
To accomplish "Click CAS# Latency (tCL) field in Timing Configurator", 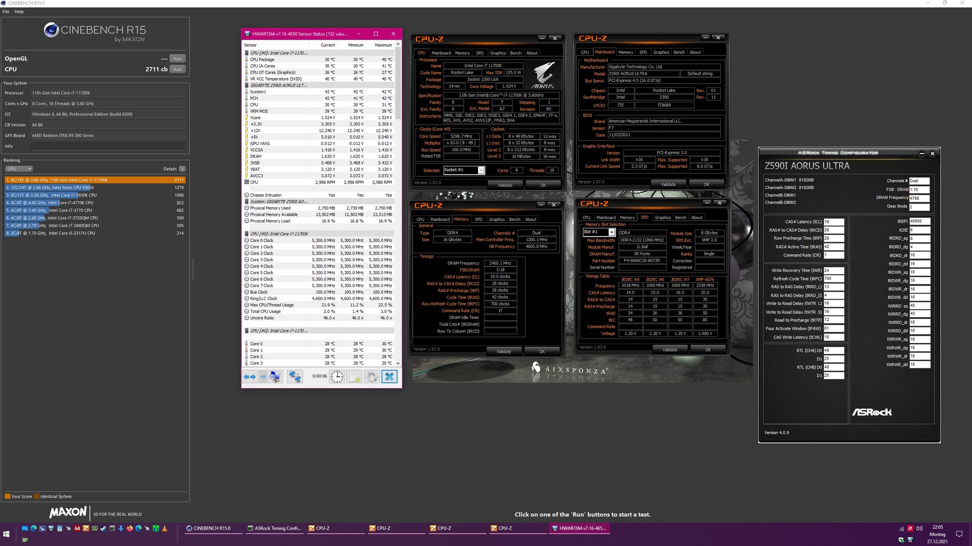I will [x=833, y=222].
